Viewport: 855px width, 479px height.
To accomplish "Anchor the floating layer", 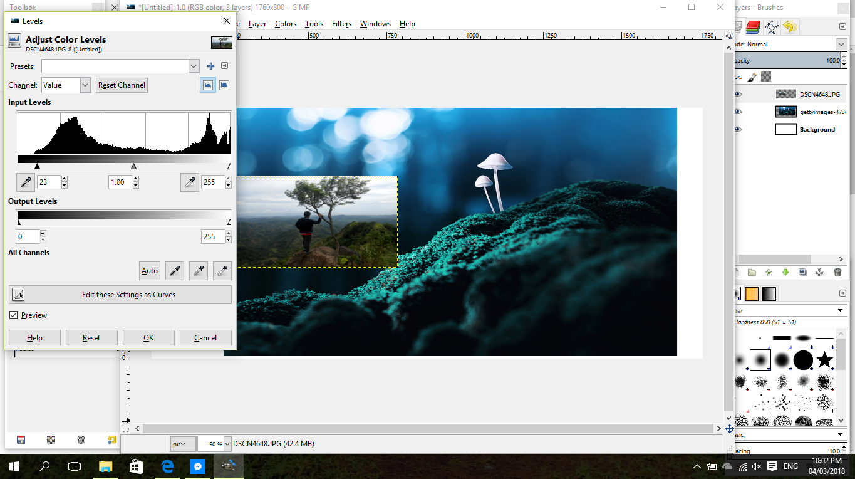I will (819, 273).
